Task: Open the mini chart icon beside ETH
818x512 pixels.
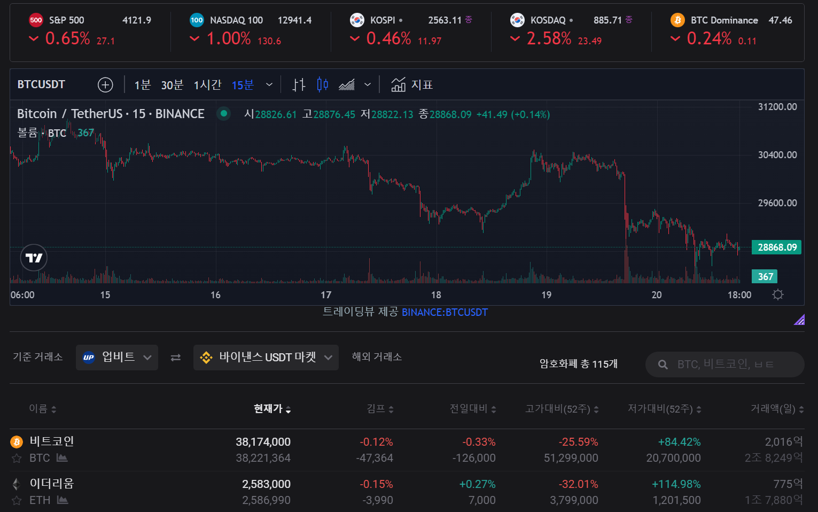Action: coord(63,500)
